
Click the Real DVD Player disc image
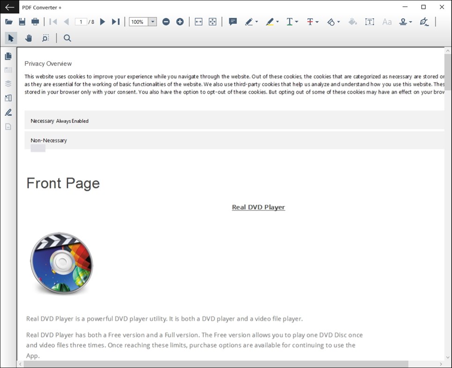(x=61, y=263)
